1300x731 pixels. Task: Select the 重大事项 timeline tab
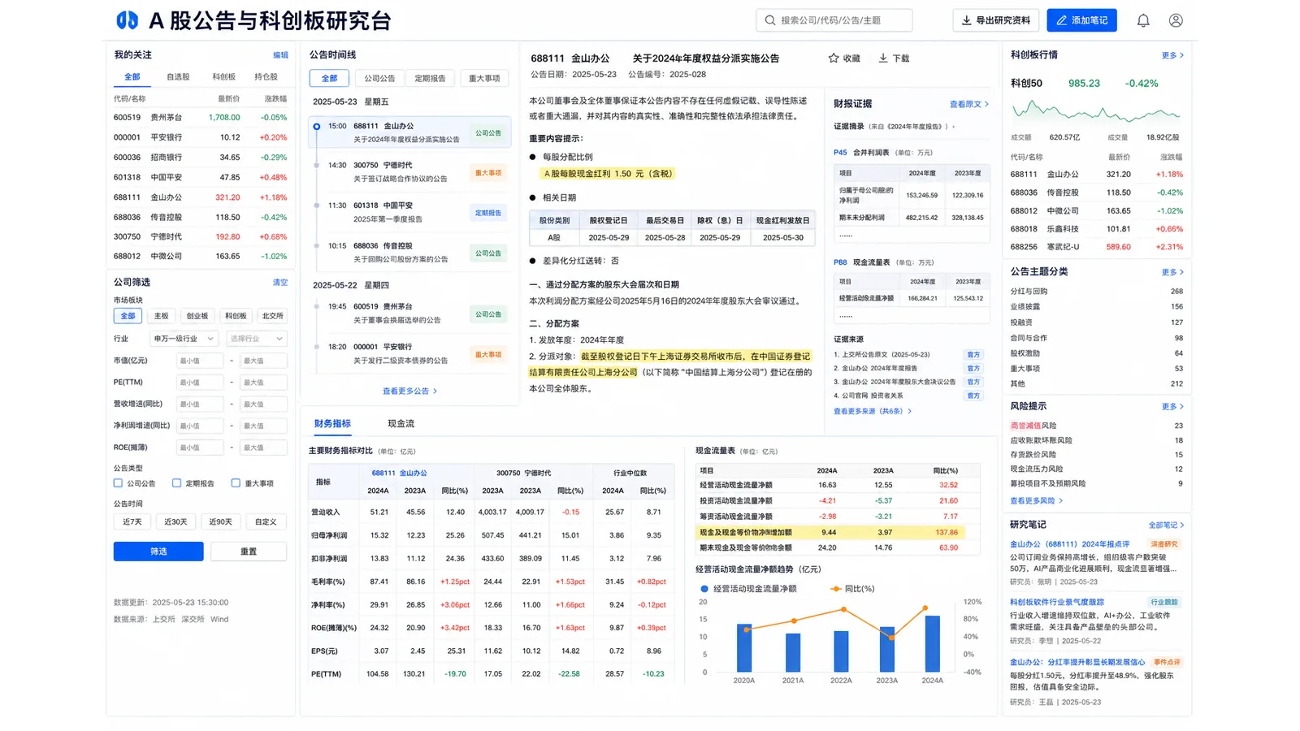tap(484, 79)
